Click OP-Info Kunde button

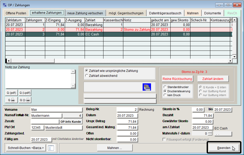[71, 122]
